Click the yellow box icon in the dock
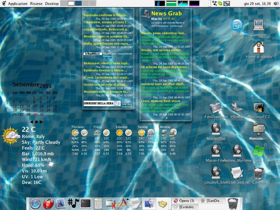280x210 pixels. click(x=162, y=204)
